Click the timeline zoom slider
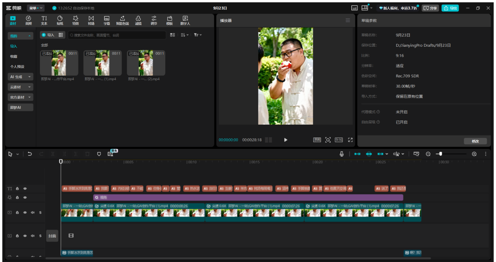 coord(440,154)
